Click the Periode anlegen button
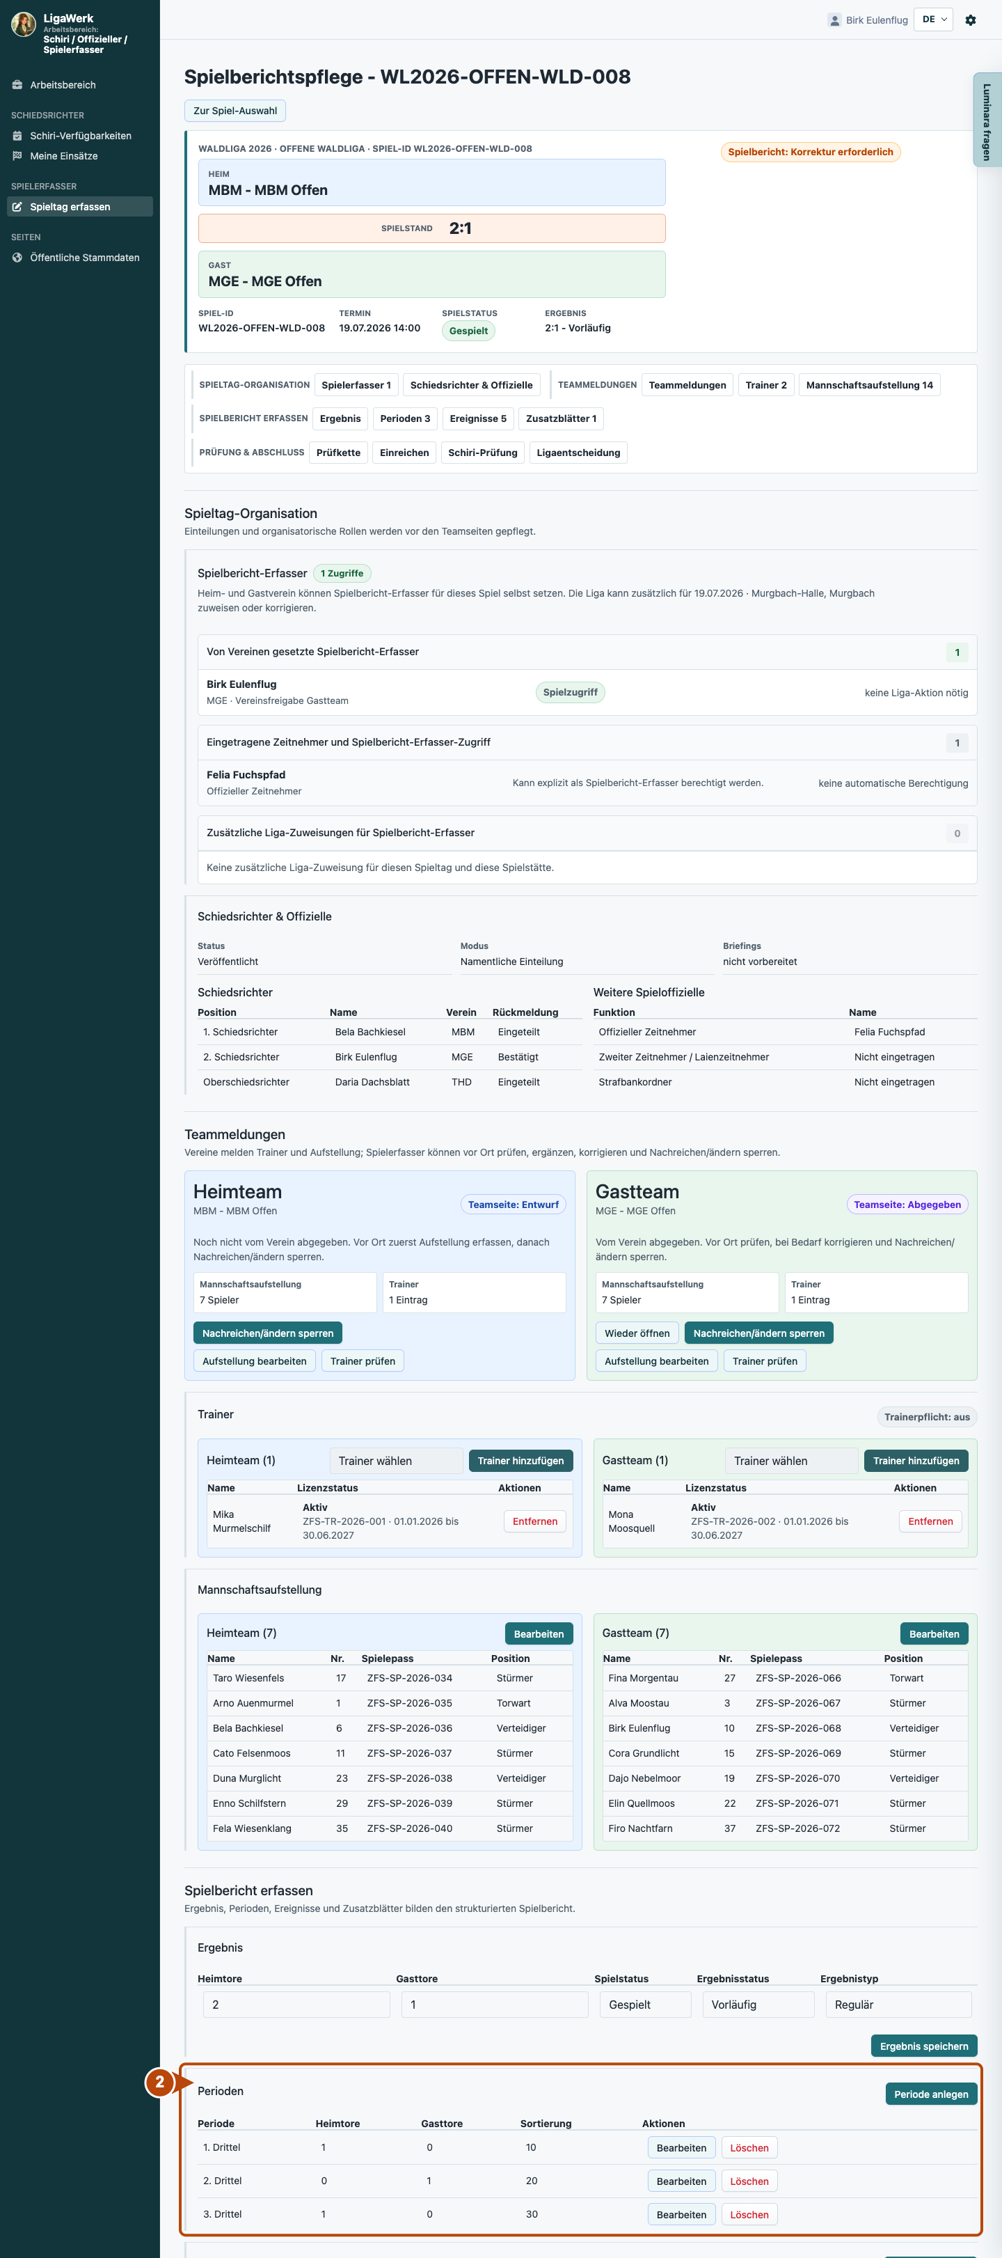The image size is (1002, 2258). point(930,2094)
